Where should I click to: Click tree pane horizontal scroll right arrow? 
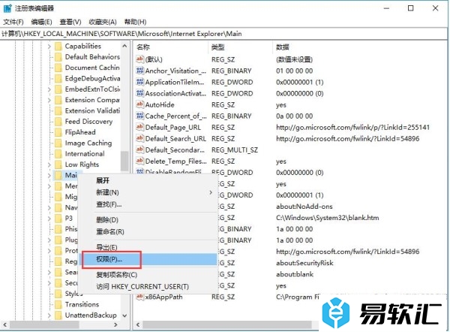tap(115, 324)
